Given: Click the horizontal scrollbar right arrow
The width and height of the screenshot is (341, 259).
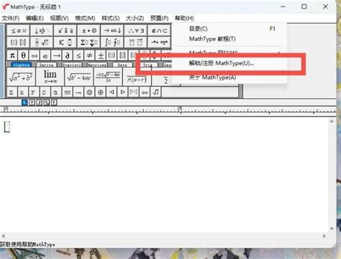Looking at the screenshot, I should coord(324,236).
